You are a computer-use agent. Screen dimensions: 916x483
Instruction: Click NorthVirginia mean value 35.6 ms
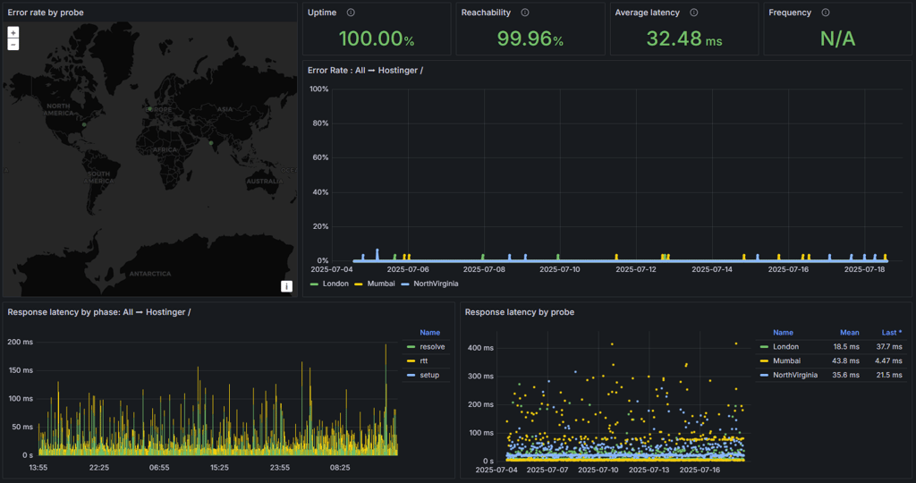[845, 375]
